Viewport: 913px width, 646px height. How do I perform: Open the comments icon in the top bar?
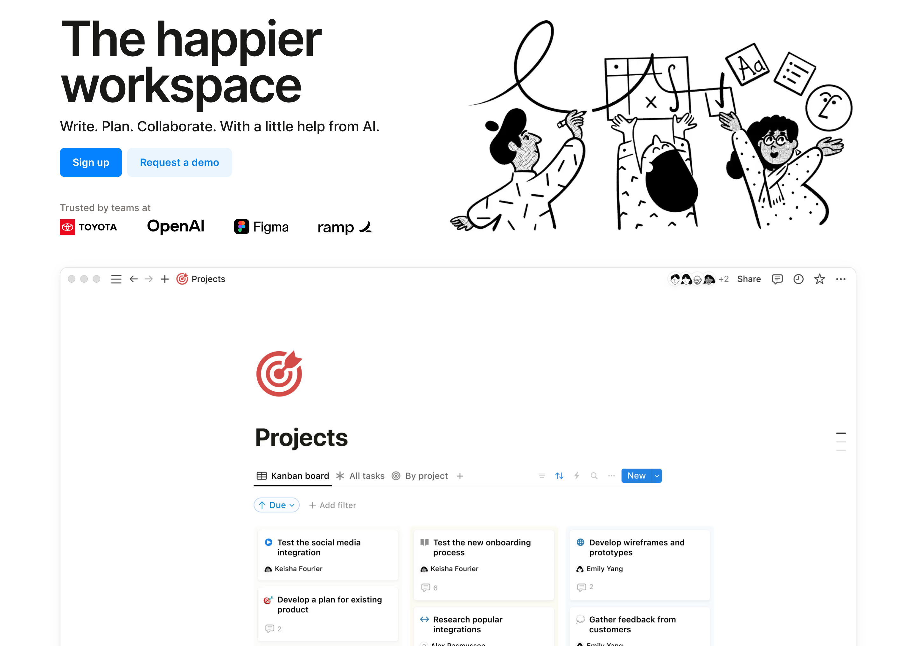777,279
